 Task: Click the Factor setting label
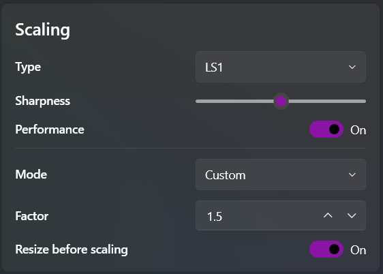pyautogui.click(x=32, y=216)
